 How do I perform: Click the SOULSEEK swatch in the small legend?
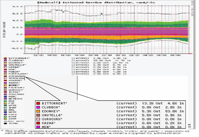pos(5,94)
